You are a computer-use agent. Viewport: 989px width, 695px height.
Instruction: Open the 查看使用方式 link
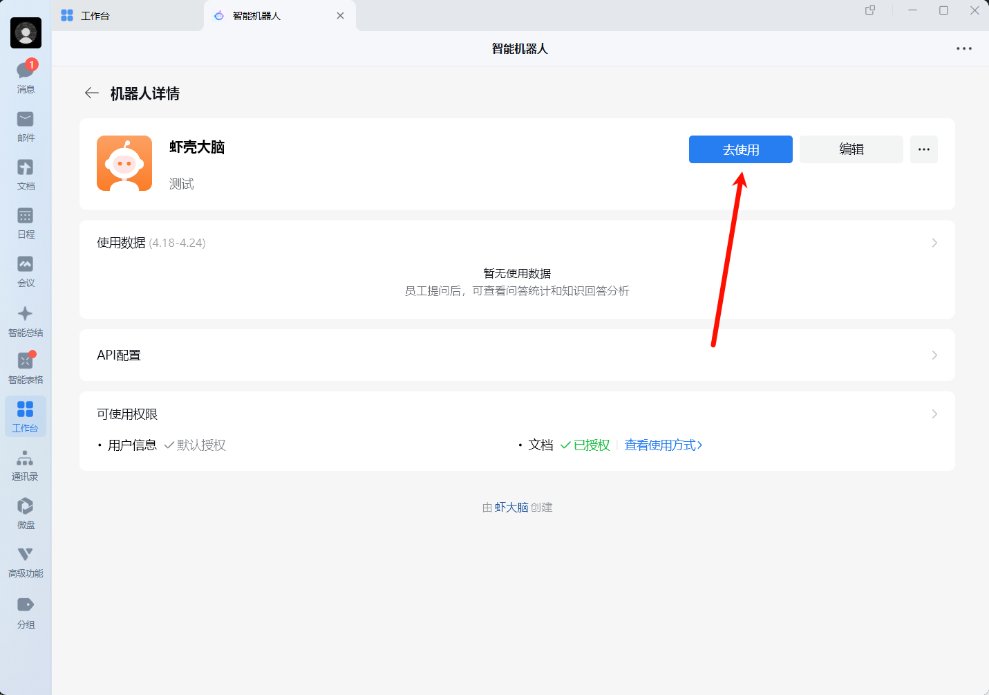pos(663,445)
